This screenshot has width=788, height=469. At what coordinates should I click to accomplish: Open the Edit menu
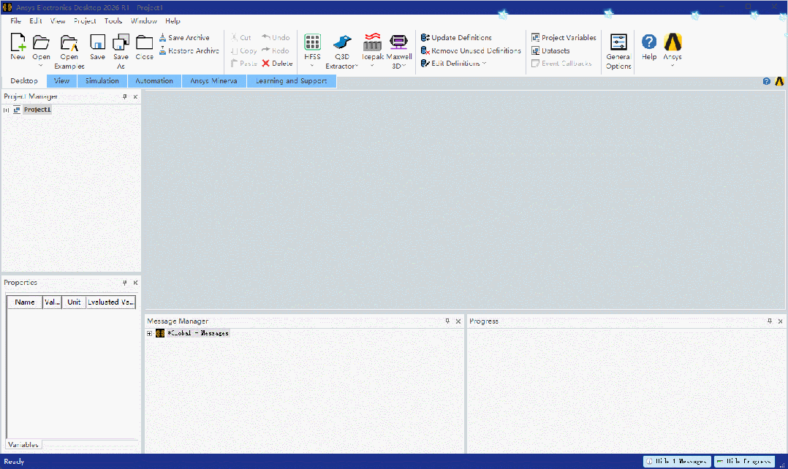click(35, 21)
